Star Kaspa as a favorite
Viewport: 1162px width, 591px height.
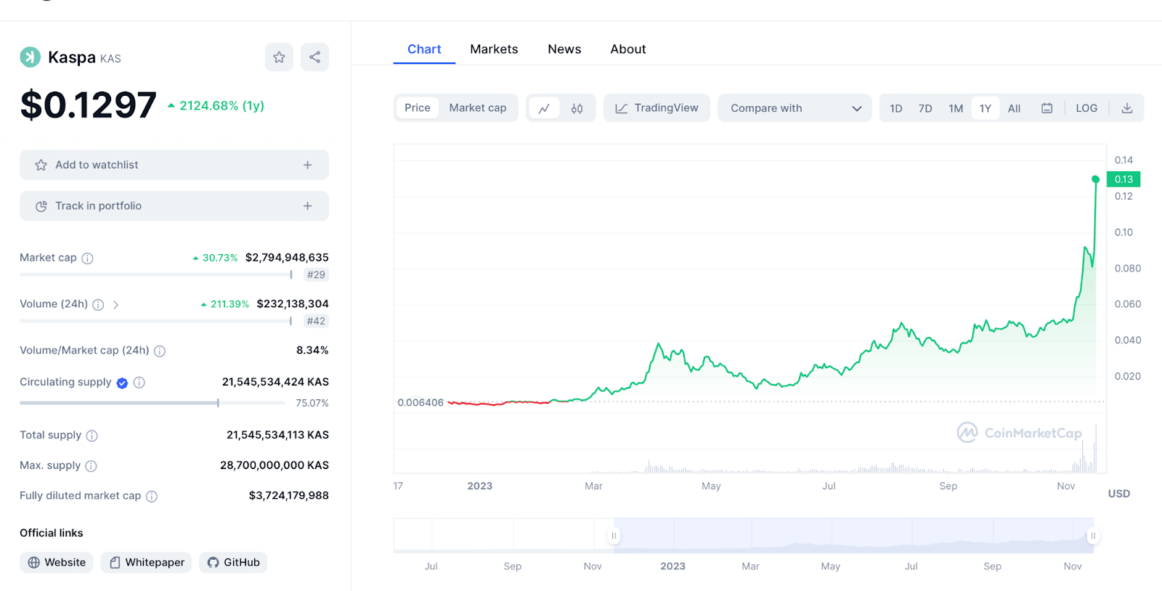279,57
